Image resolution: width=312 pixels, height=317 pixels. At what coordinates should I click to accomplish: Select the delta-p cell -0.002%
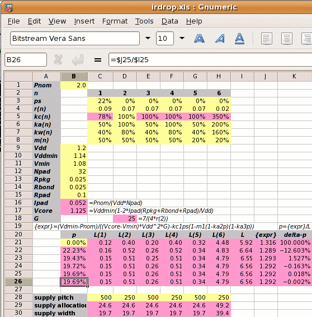(295, 282)
